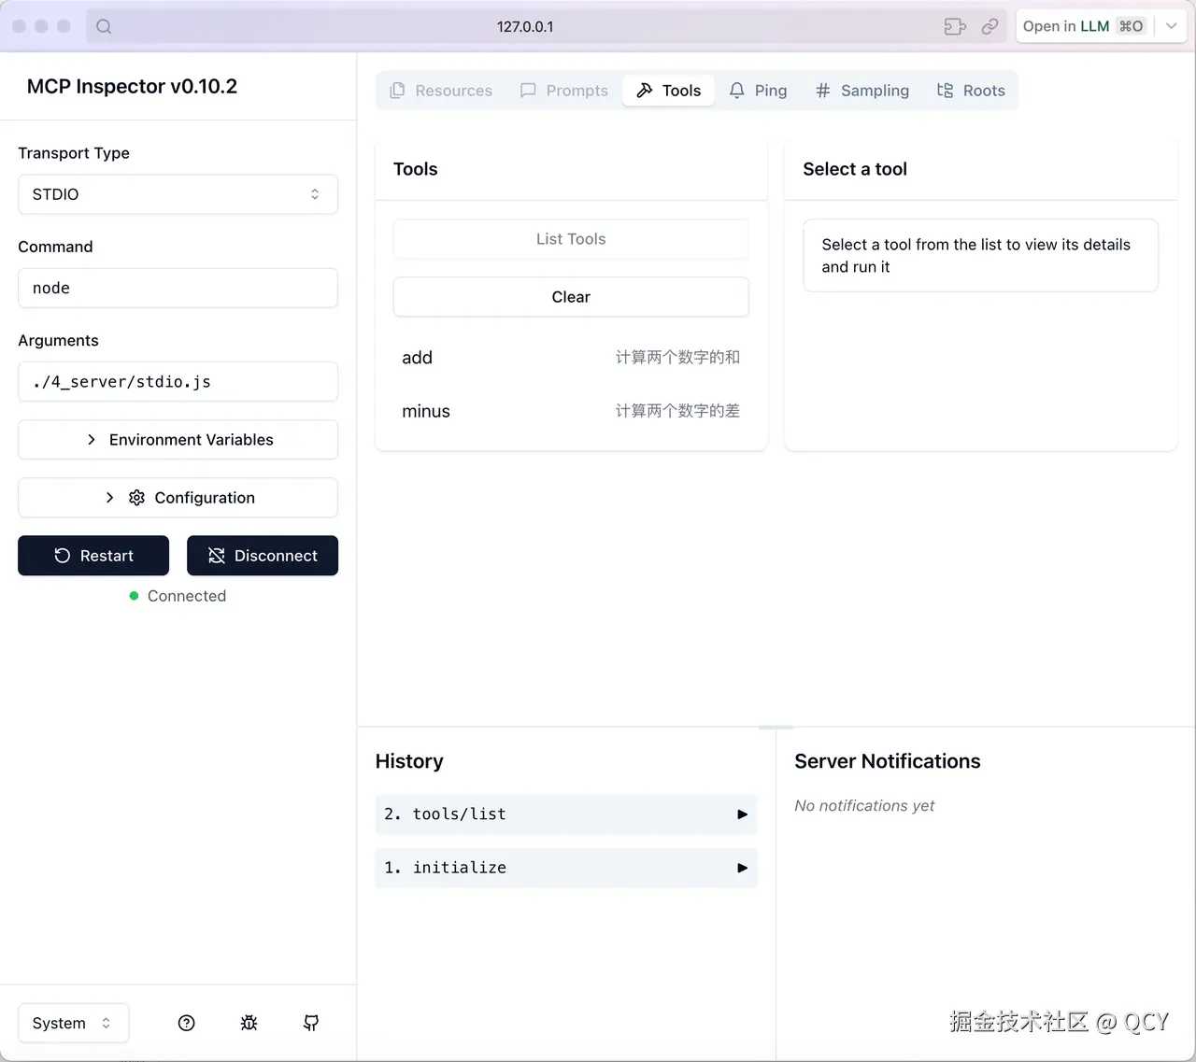Open the System theme selector
This screenshot has height=1062, width=1196.
coord(73,1023)
